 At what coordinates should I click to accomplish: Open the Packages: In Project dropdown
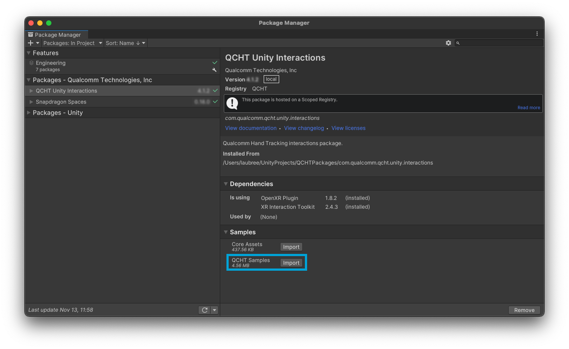coord(73,43)
